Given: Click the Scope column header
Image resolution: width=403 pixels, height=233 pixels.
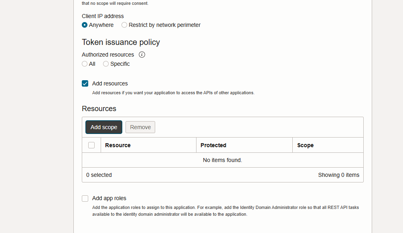Looking at the screenshot, I should coord(305,145).
